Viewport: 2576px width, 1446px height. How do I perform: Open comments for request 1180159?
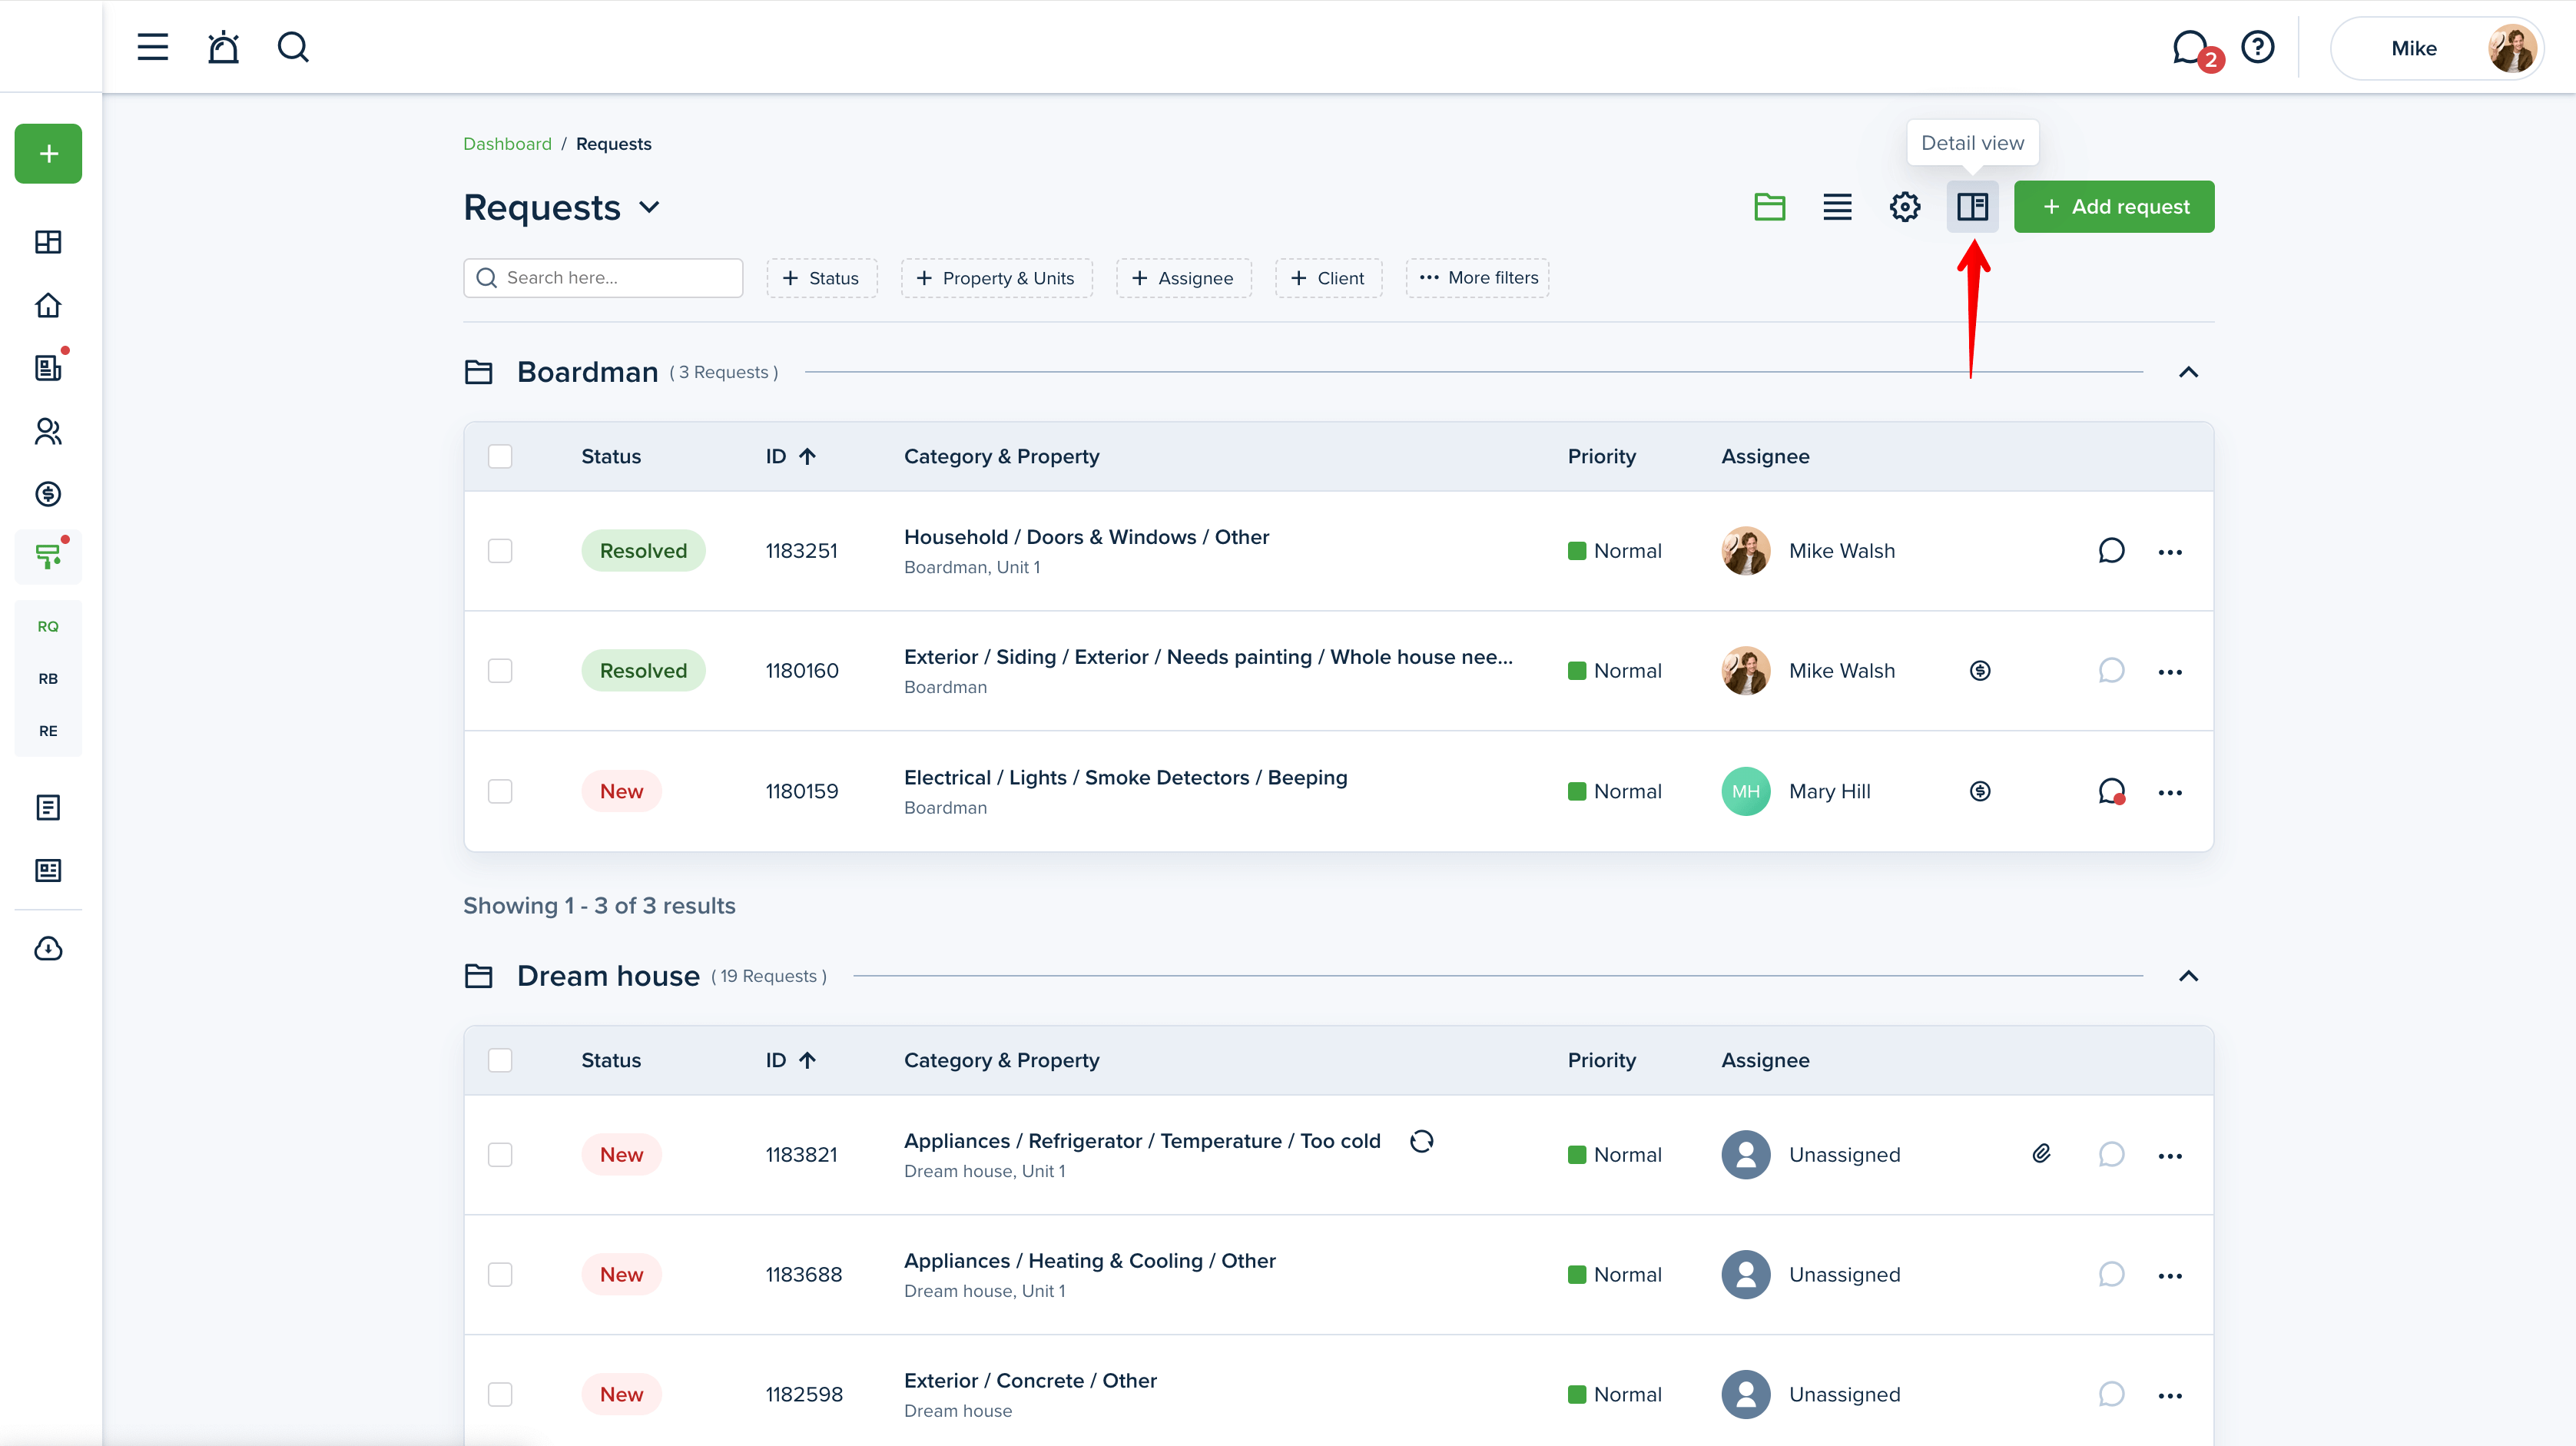pyautogui.click(x=2111, y=791)
